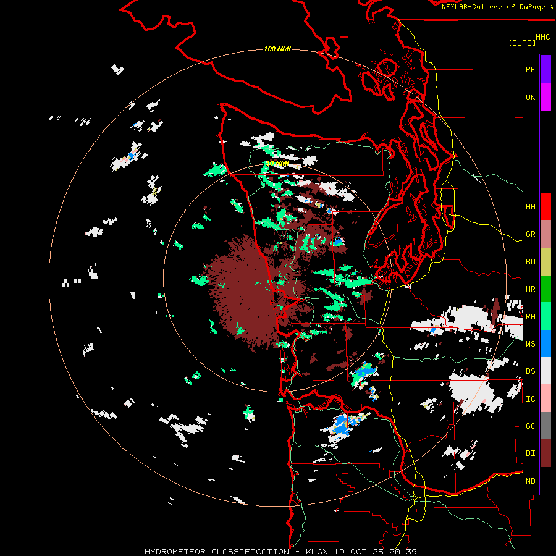Click the 'BD' legend label
The height and width of the screenshot is (556, 556).
point(530,262)
